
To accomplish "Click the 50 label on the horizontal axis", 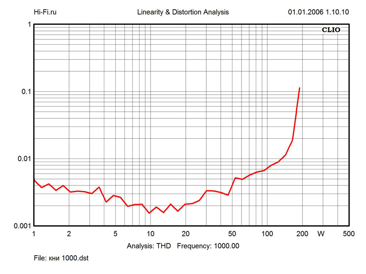I will pyautogui.click(x=231, y=234).
